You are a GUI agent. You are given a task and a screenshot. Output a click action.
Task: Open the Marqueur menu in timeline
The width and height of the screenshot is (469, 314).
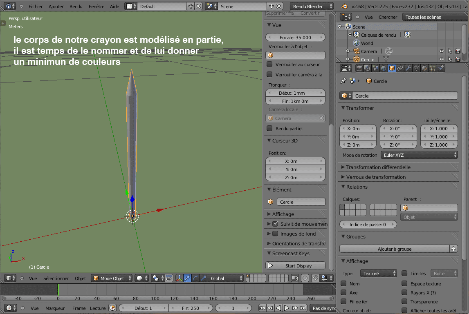(55, 308)
